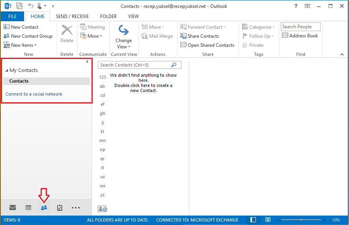The image size is (349, 225).
Task: Select the HOME ribbon tab
Action: 37,17
